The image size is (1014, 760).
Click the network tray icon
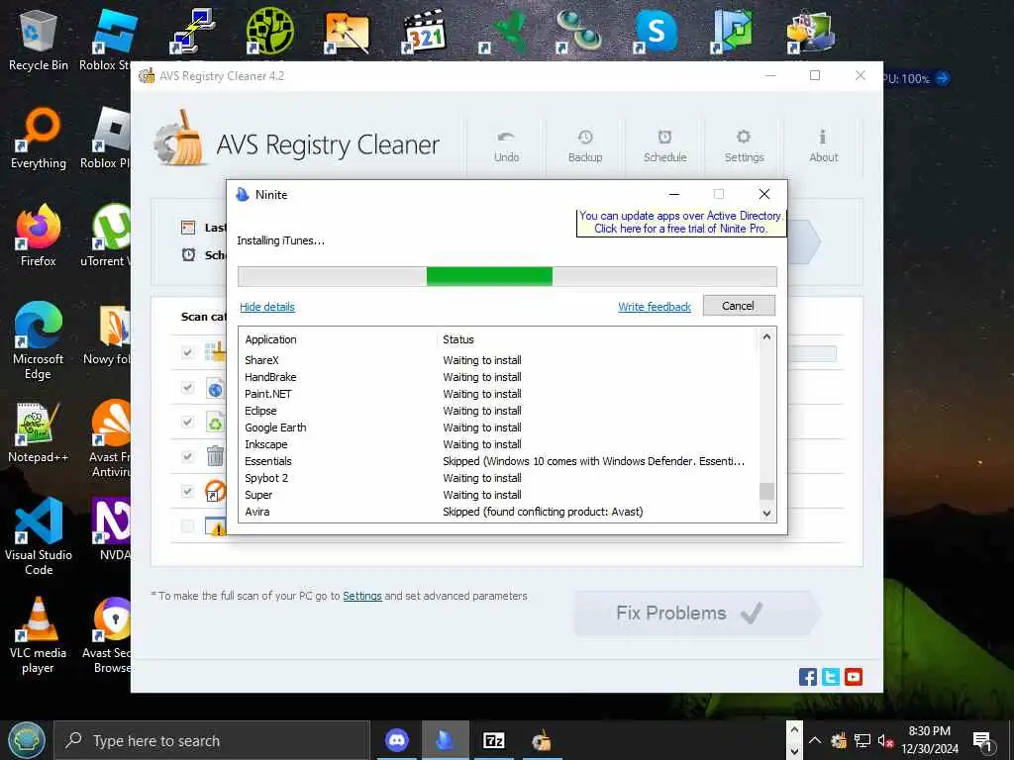(x=862, y=740)
